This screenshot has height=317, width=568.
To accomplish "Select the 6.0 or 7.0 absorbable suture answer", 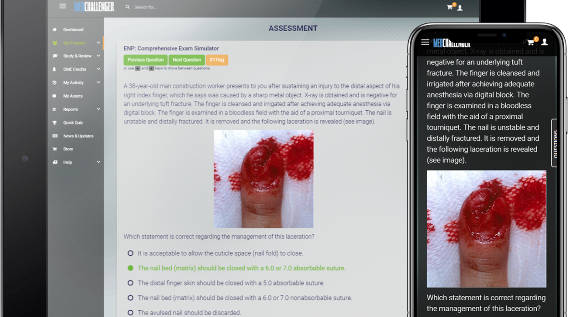I will [x=130, y=268].
